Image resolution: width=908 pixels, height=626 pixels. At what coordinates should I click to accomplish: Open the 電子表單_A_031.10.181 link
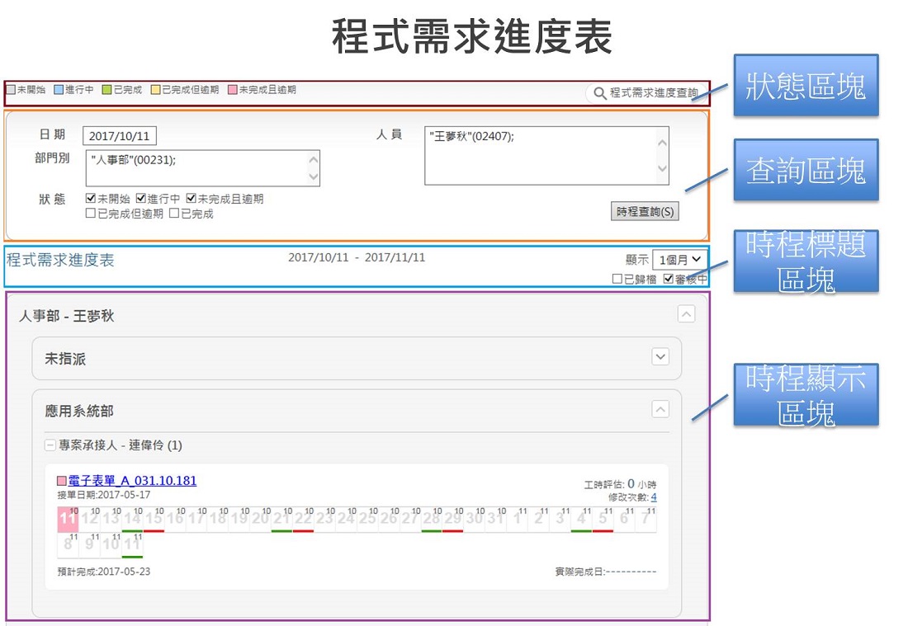click(132, 481)
